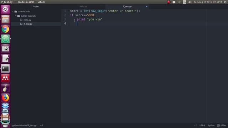Open the Ubuntu dash search icon
The image size is (228, 128).
[5, 10]
